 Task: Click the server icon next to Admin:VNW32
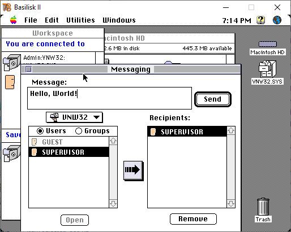(x=12, y=63)
